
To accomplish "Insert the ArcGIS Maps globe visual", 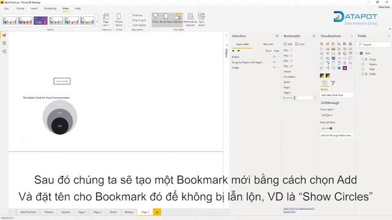I will [339, 68].
